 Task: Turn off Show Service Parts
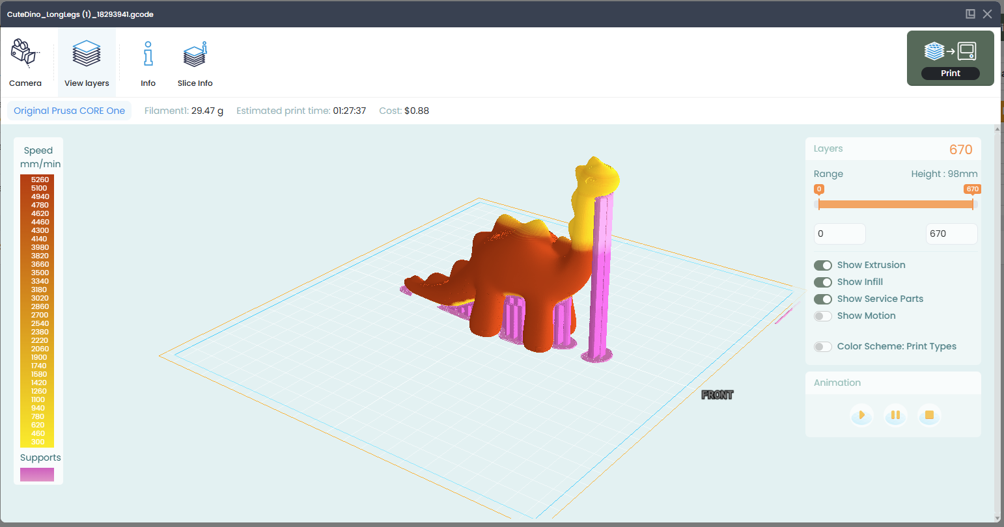pyautogui.click(x=823, y=299)
